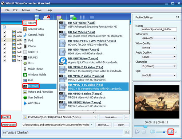Uncheck the first hanc file checkbox

click(4, 56)
